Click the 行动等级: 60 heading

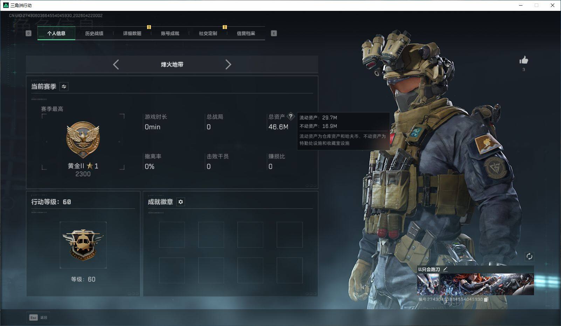(51, 202)
